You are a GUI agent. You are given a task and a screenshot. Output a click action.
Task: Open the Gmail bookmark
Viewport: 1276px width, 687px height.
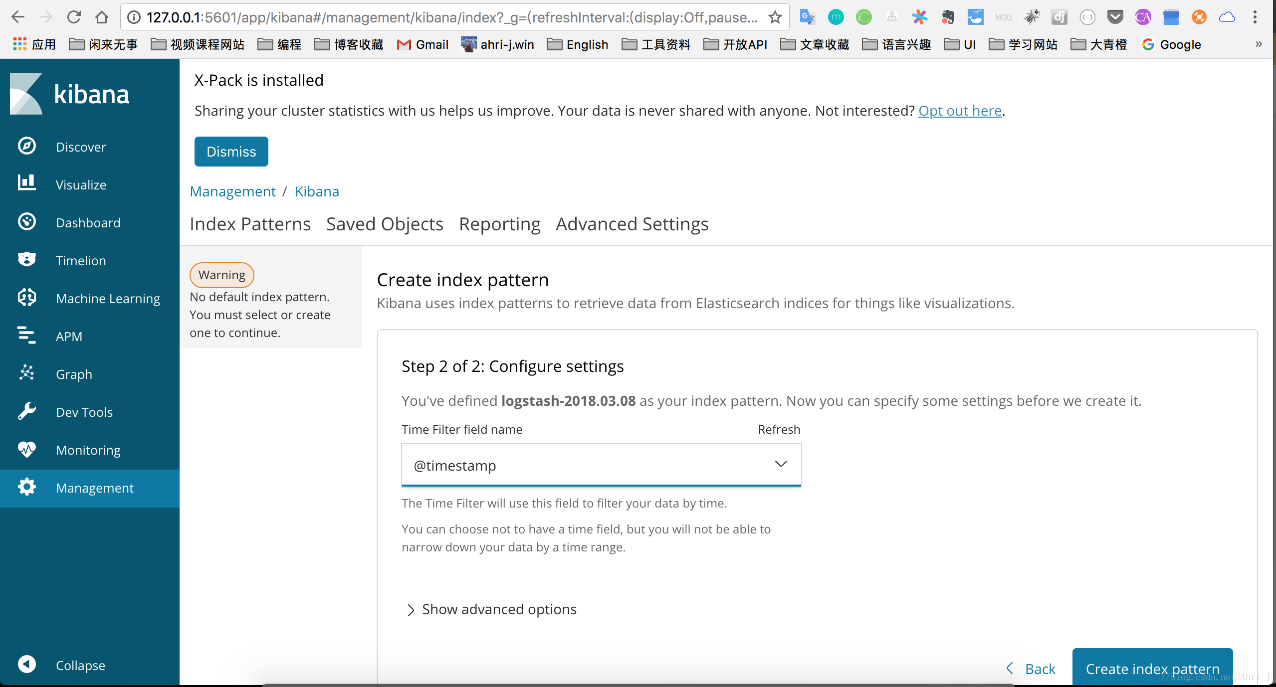tap(423, 44)
